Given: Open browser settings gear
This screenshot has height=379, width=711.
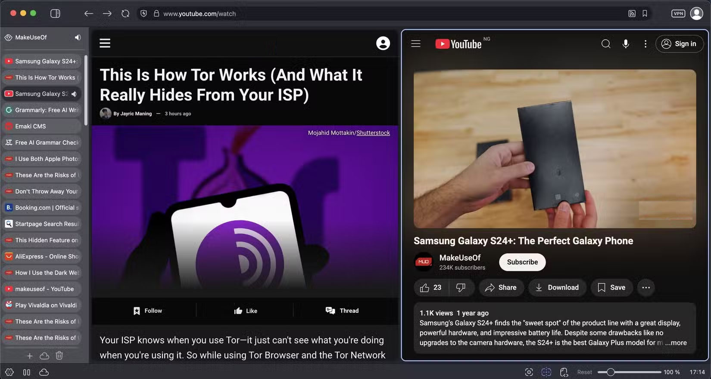Looking at the screenshot, I should 9,372.
